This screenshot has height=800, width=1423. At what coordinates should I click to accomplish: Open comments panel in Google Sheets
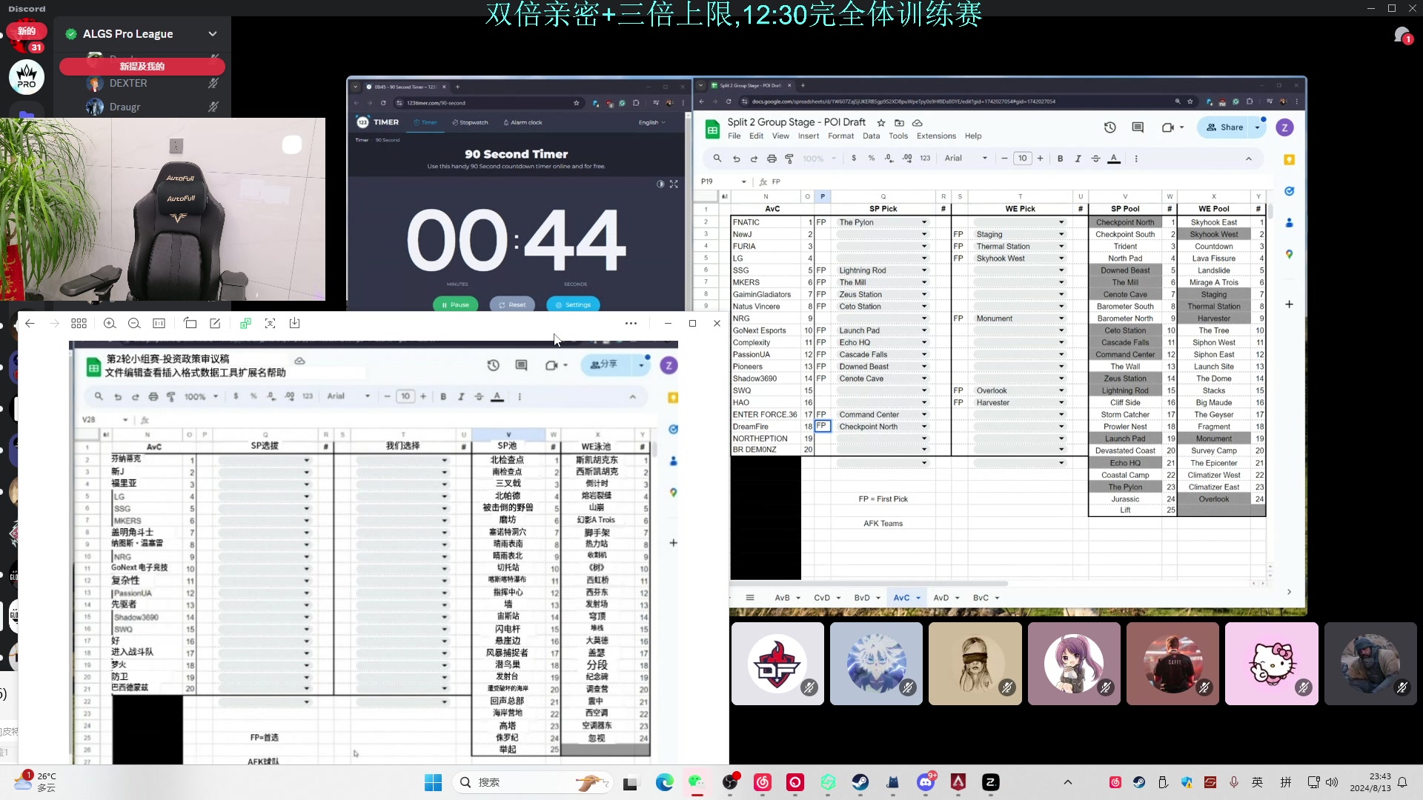(x=1138, y=127)
